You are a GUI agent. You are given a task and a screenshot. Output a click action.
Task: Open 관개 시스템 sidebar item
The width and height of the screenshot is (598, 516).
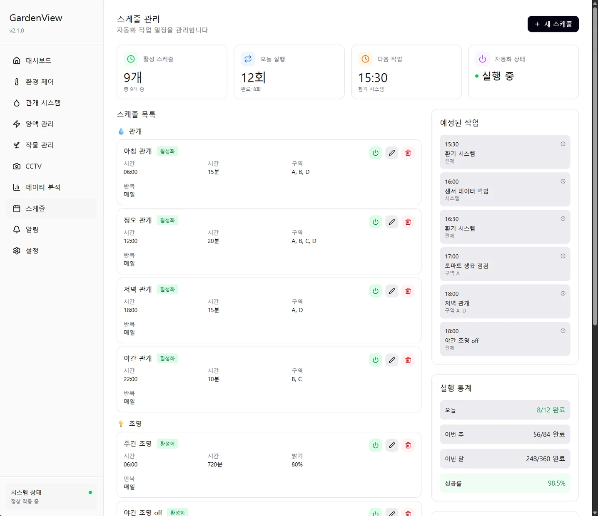(x=51, y=103)
